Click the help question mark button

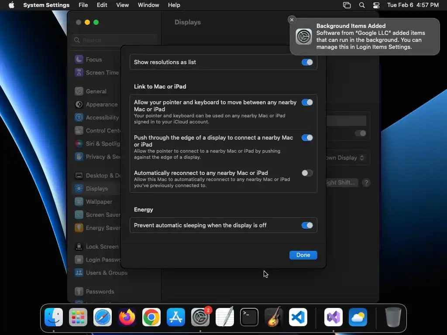pyautogui.click(x=366, y=183)
